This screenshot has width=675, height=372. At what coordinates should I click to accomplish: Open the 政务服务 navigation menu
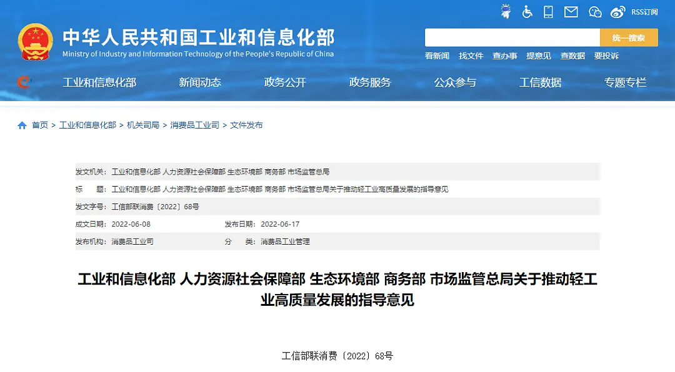pos(370,82)
